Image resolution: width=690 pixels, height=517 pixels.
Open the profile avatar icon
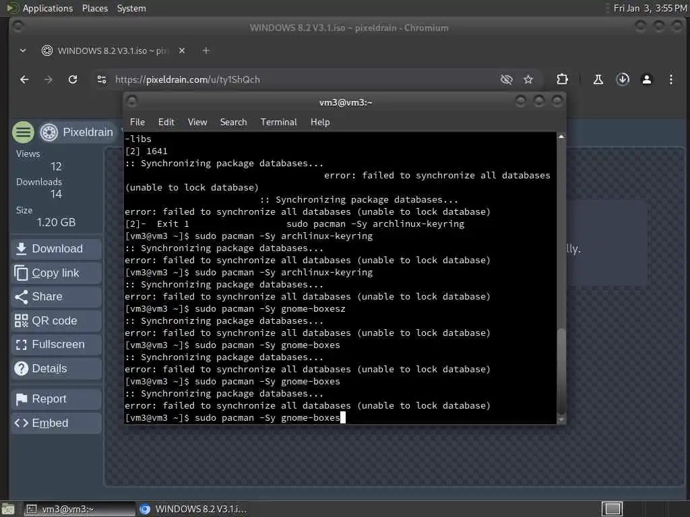point(646,79)
